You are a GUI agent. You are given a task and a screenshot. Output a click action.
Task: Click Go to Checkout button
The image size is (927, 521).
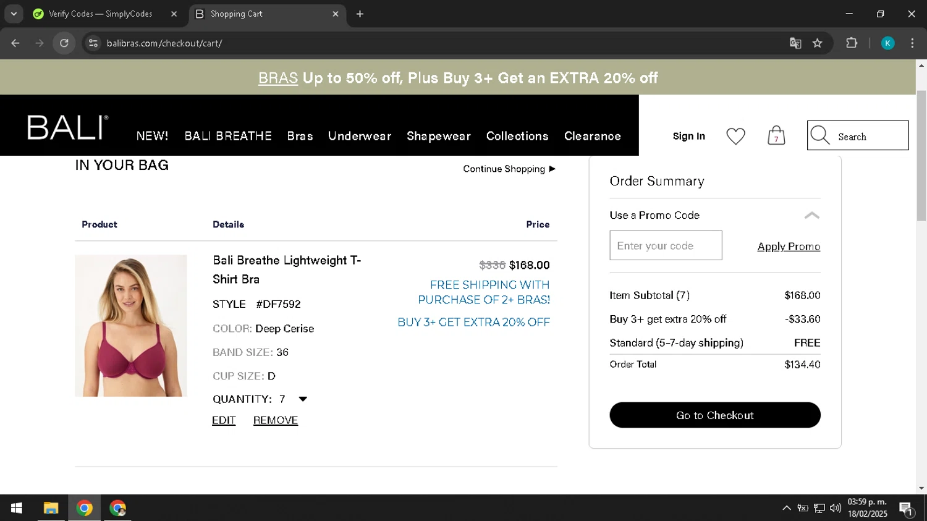coord(715,415)
